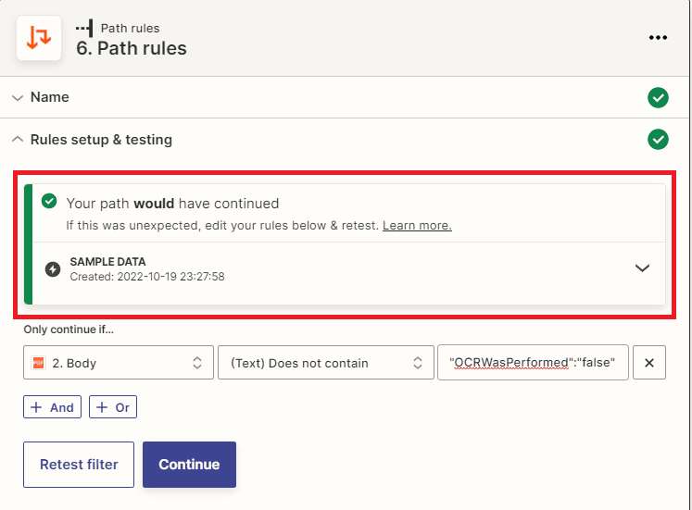Expand the Sample Data details chevron
Image resolution: width=692 pixels, height=510 pixels.
[x=642, y=268]
